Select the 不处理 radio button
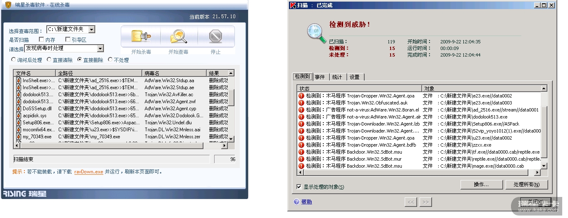The width and height of the screenshot is (568, 218). point(110,60)
